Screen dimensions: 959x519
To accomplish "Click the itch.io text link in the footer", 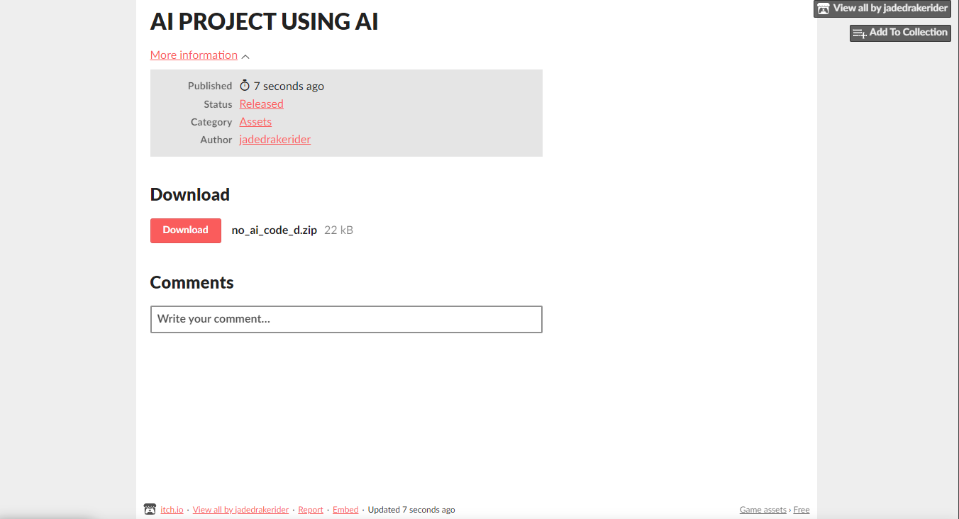I will click(x=172, y=510).
